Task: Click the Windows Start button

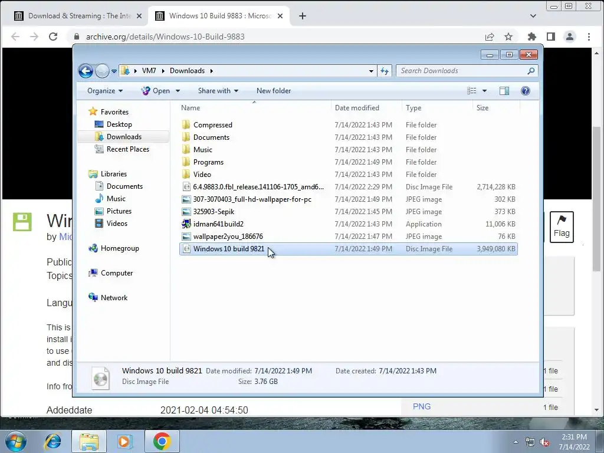Action: pyautogui.click(x=16, y=441)
